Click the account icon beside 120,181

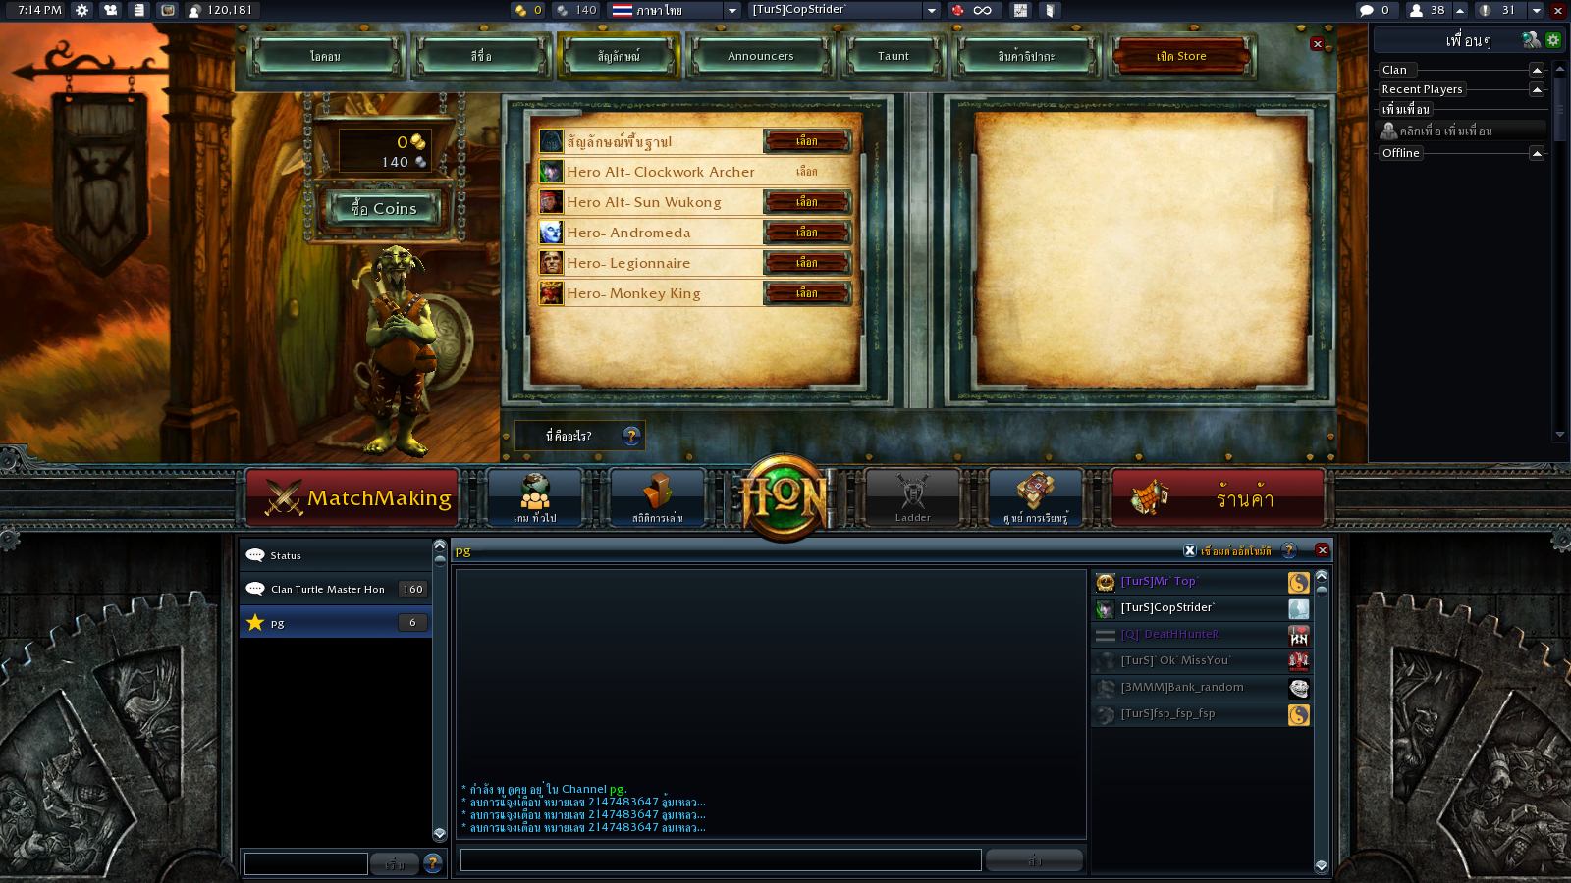[x=194, y=10]
